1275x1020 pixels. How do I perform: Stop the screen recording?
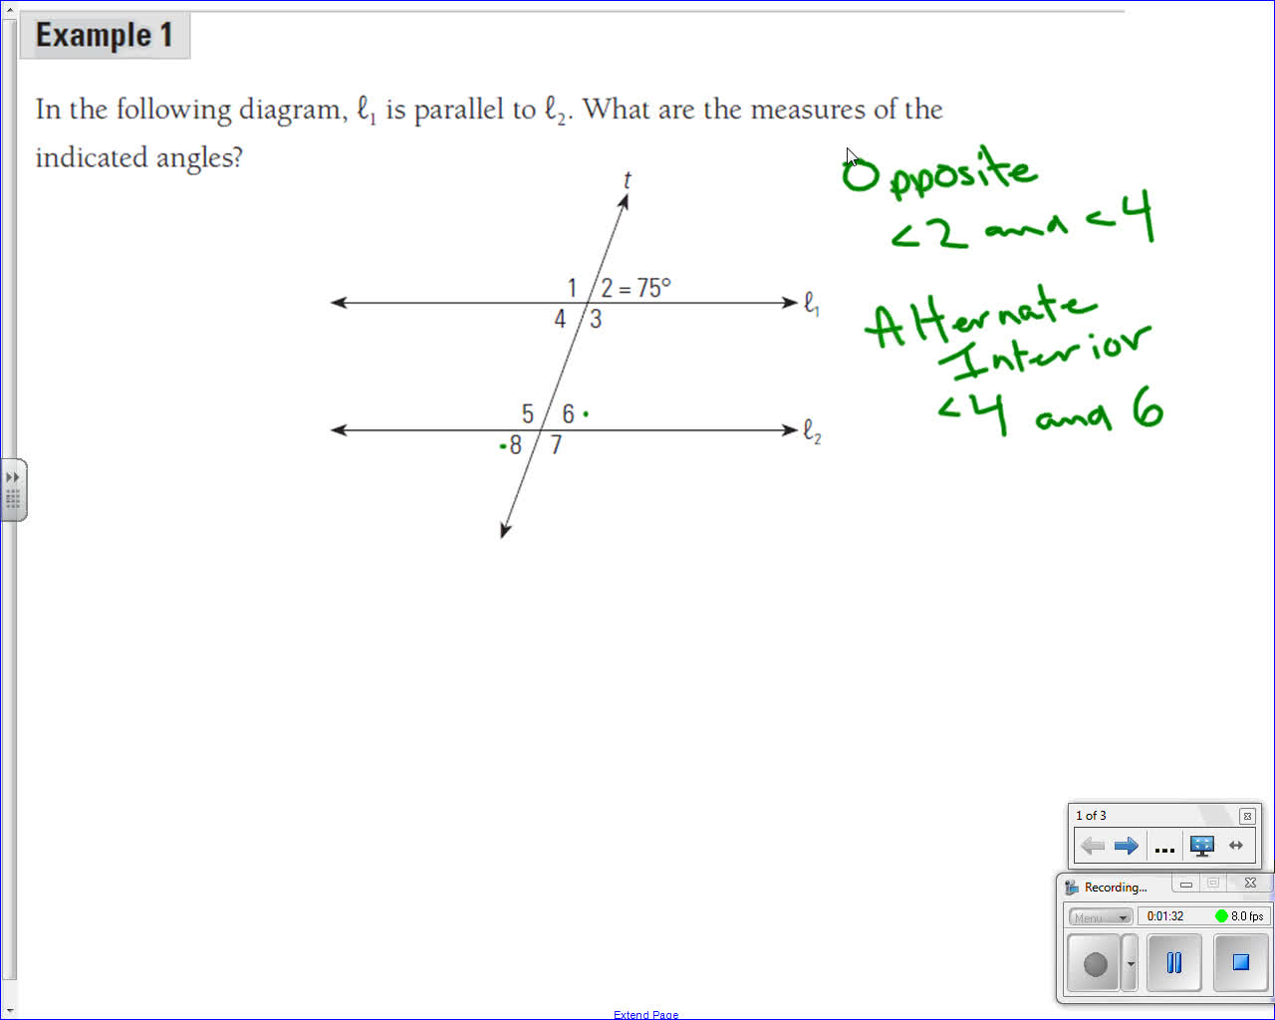[x=1240, y=963]
